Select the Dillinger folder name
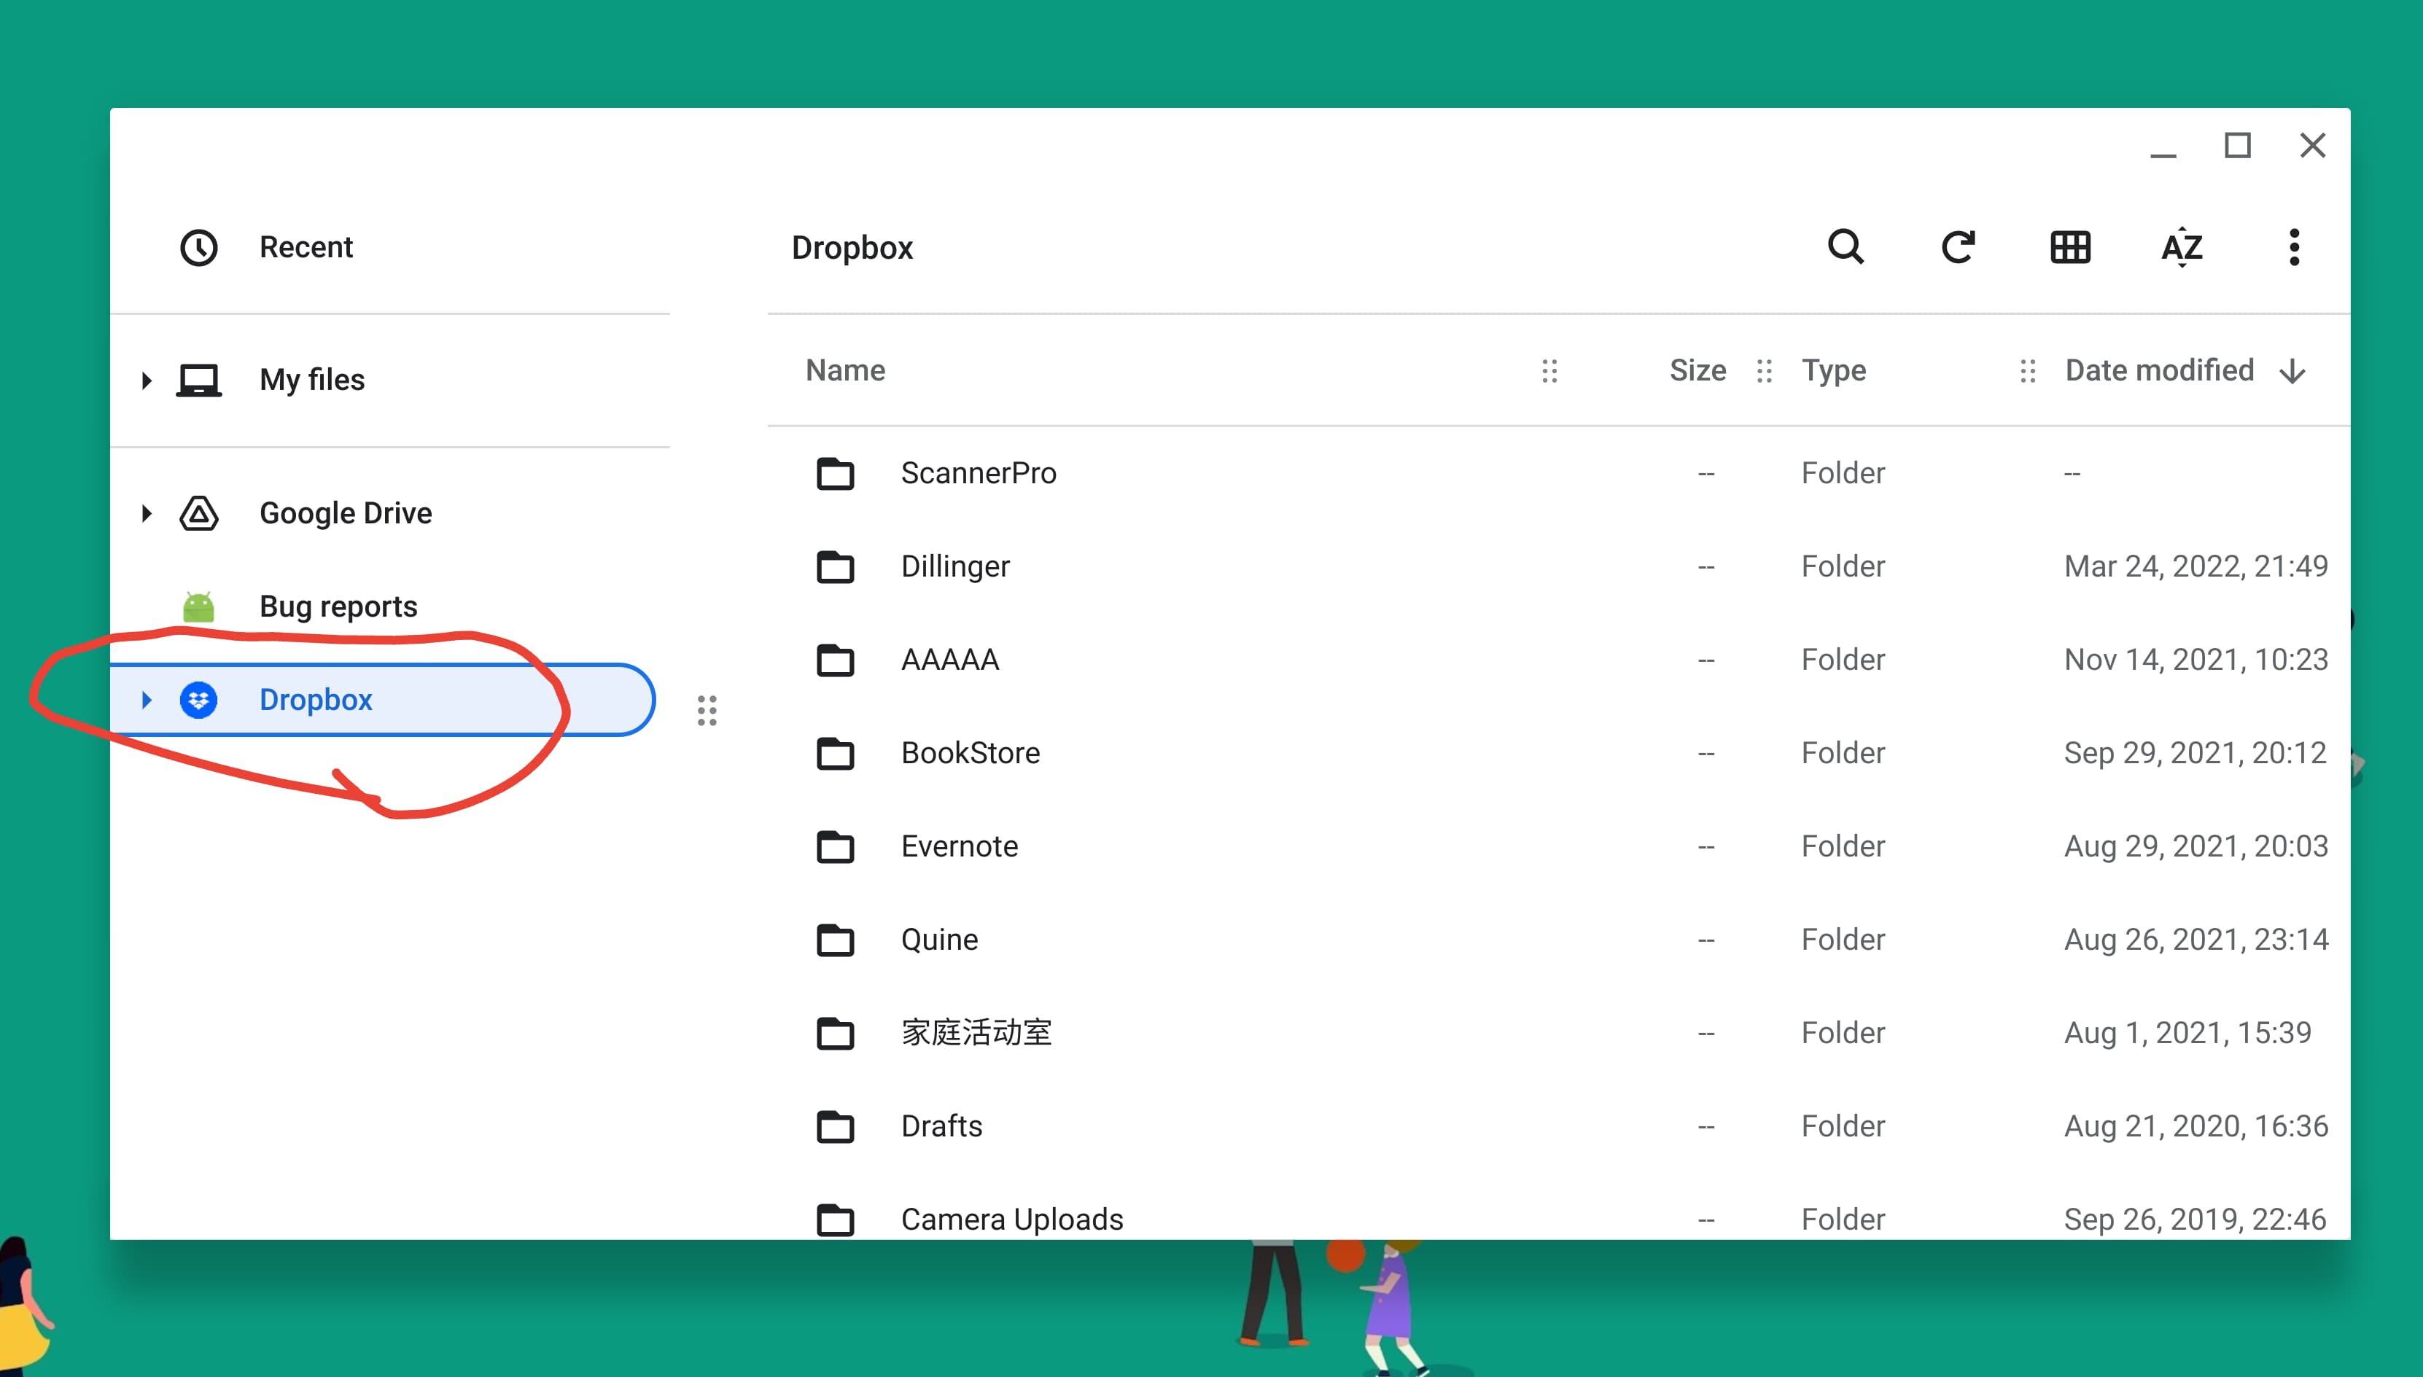This screenshot has width=2423, height=1377. [955, 566]
